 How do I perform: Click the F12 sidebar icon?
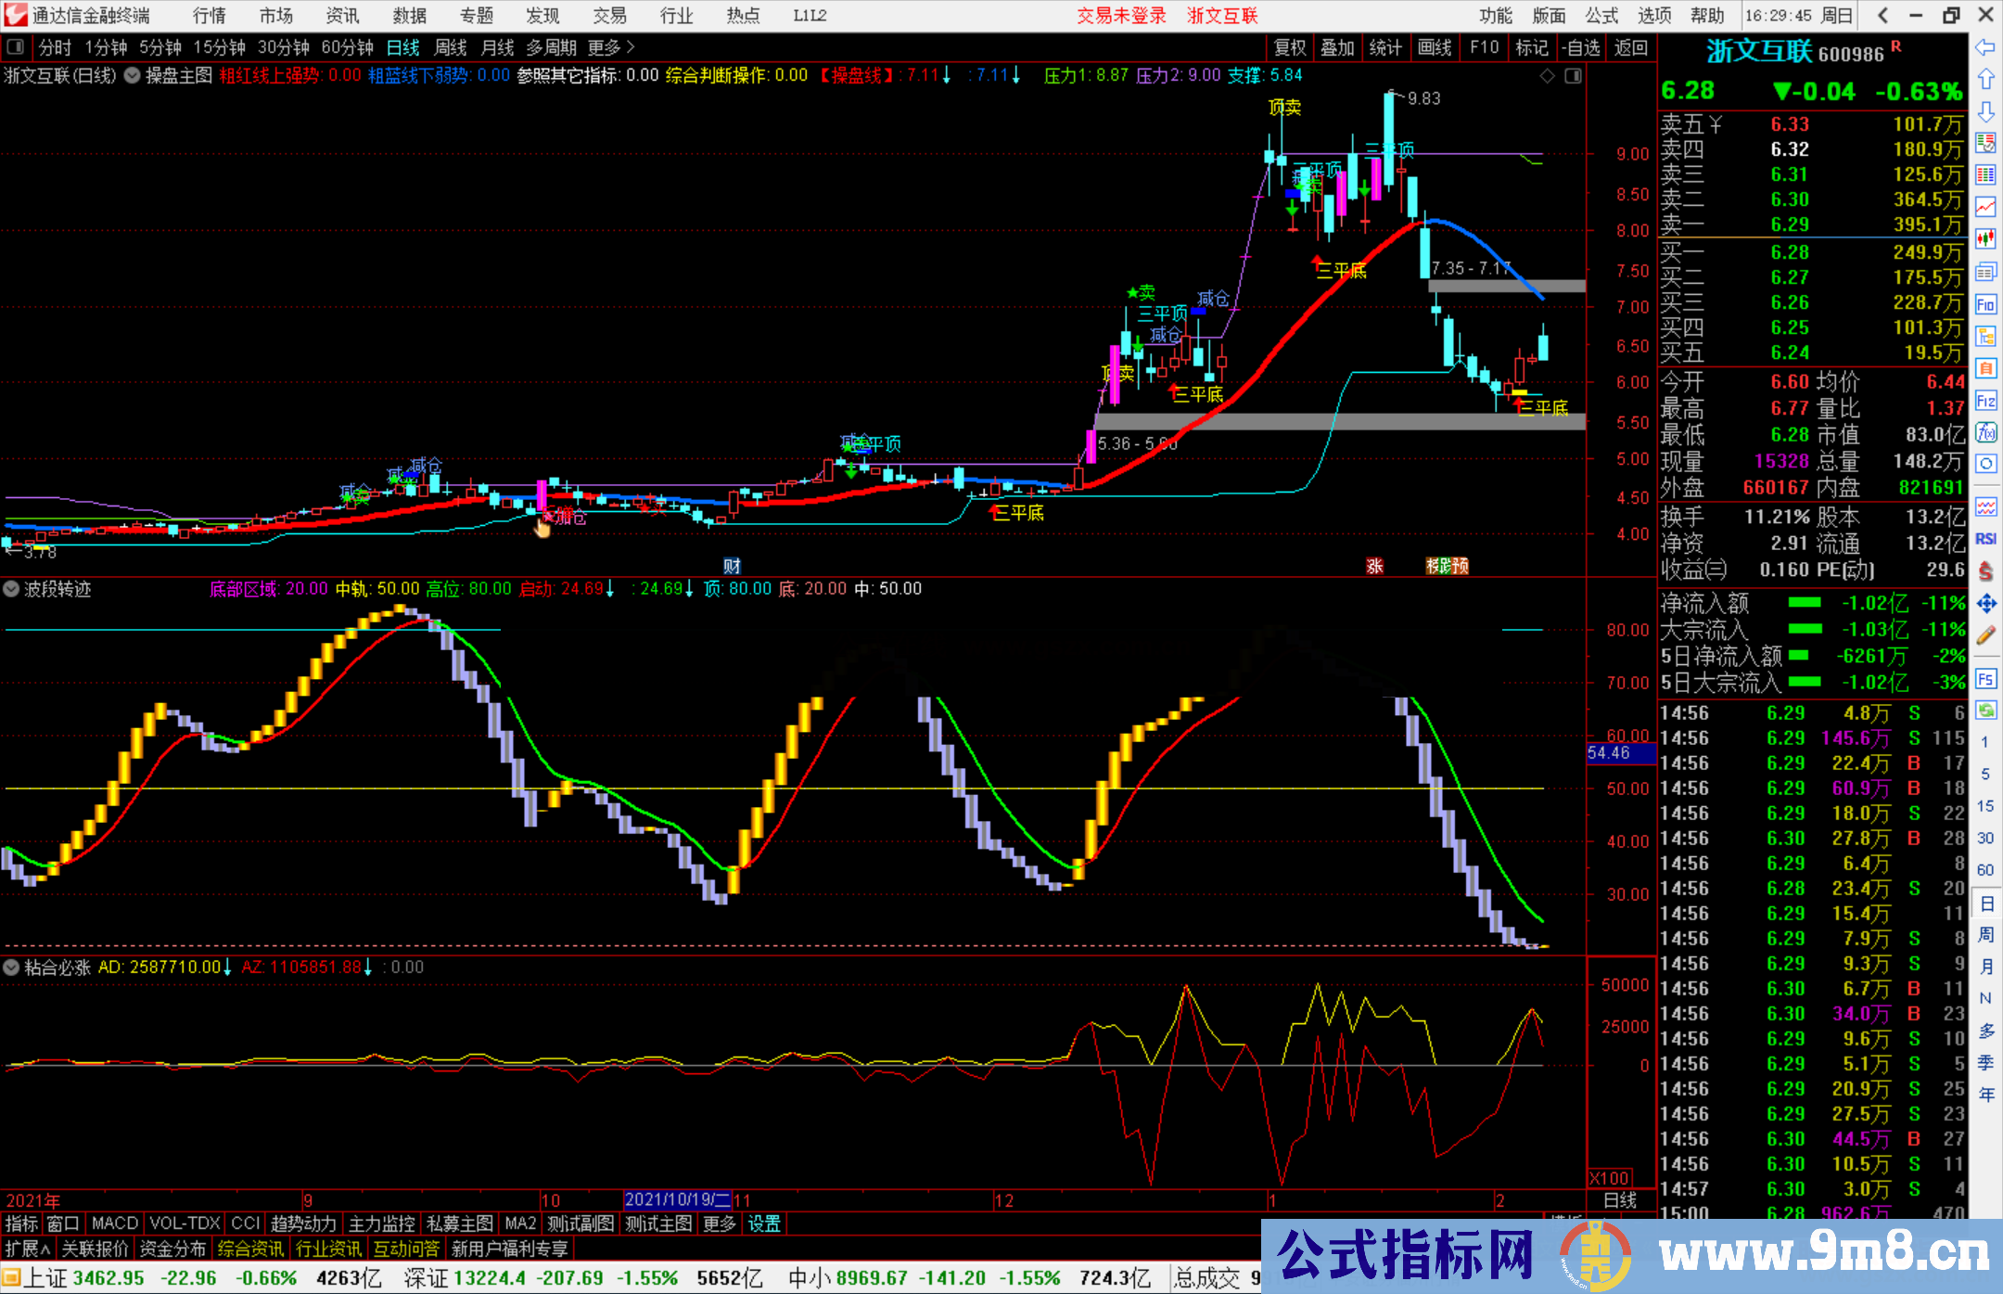click(1985, 401)
